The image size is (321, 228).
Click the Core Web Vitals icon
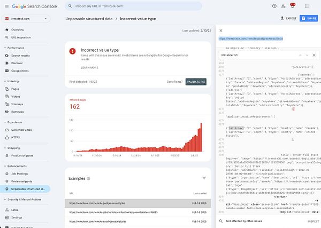click(7, 130)
